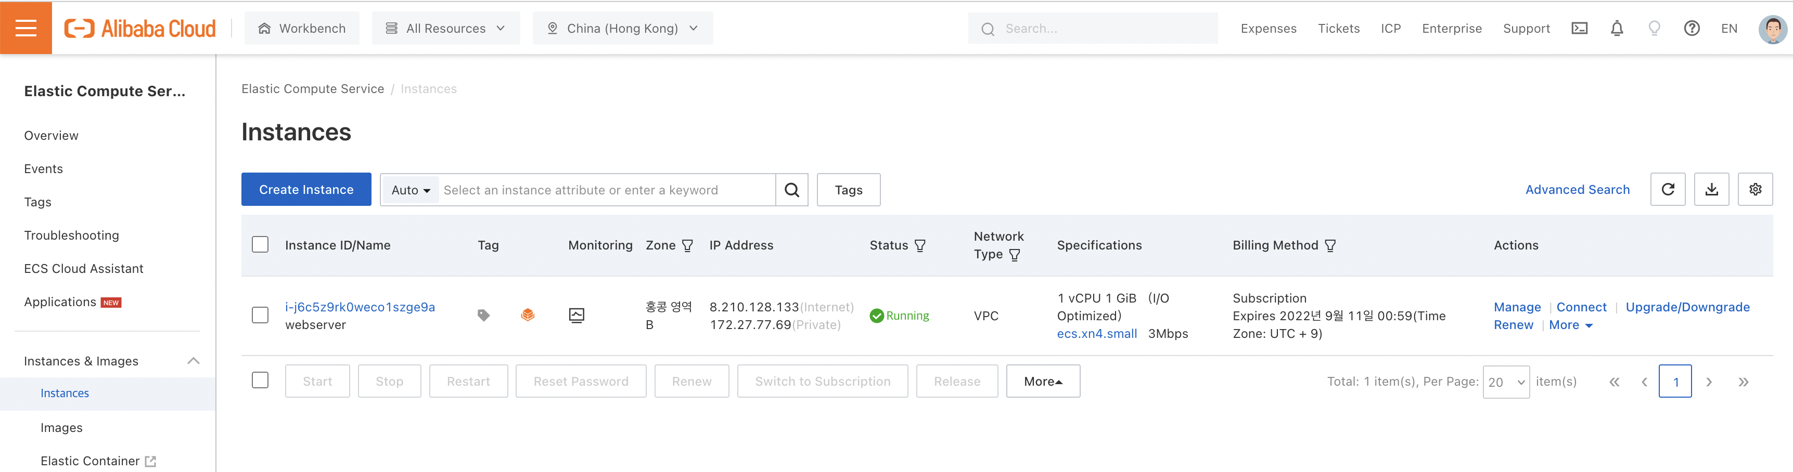
Task: Open instance i-j6c5z9rk0weco1szge9a link
Action: click(360, 307)
